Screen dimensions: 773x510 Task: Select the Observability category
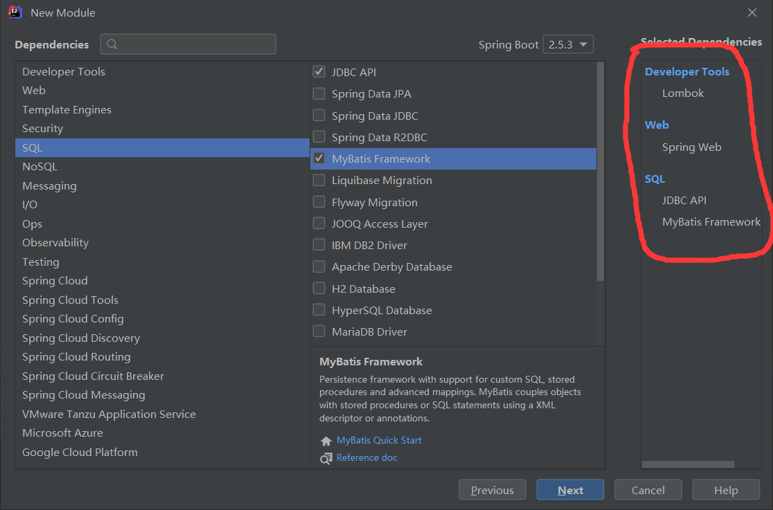[162, 242]
